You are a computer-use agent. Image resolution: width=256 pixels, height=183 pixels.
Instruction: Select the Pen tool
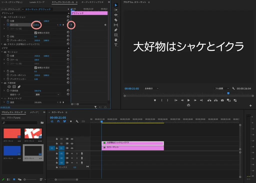pos(116,30)
